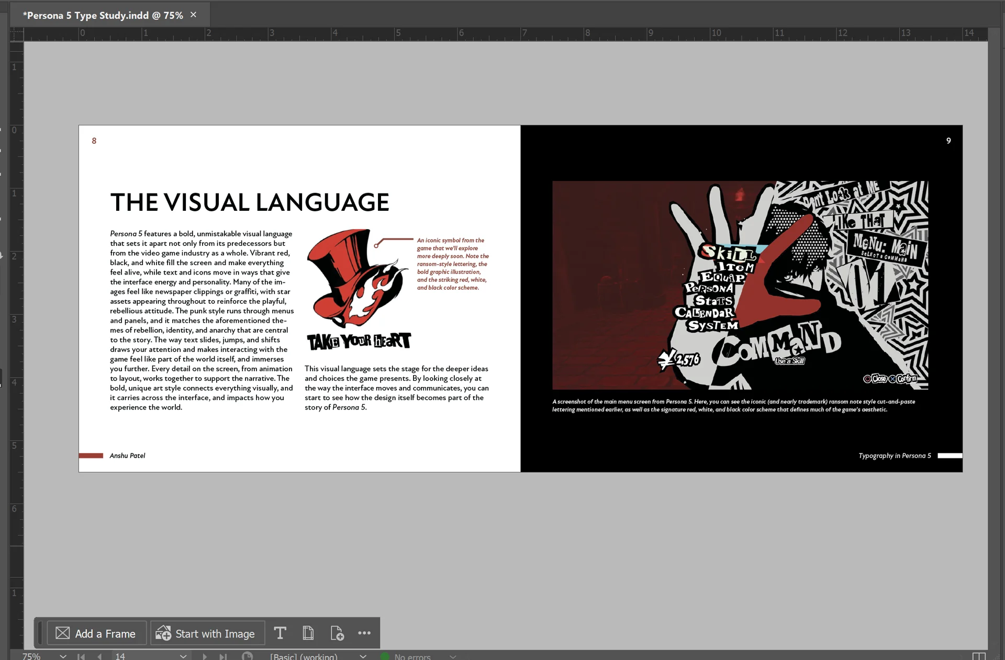Expand the page number 14 dropdown
Screen dimensions: 1005x660
pos(183,656)
